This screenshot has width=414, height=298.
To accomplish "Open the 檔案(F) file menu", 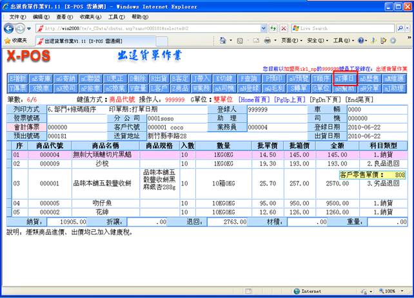I will [14, 16].
